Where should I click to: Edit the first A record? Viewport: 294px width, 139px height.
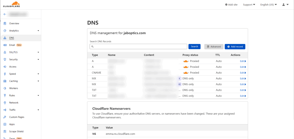pos(243,61)
